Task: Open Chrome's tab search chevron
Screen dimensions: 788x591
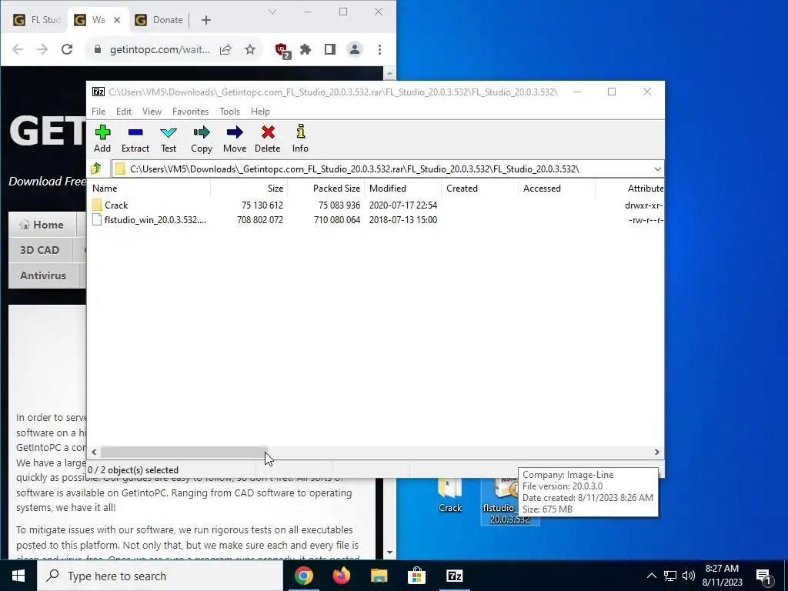Action: [x=272, y=11]
